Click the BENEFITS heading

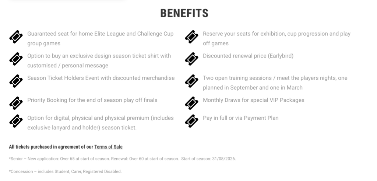coord(184,13)
